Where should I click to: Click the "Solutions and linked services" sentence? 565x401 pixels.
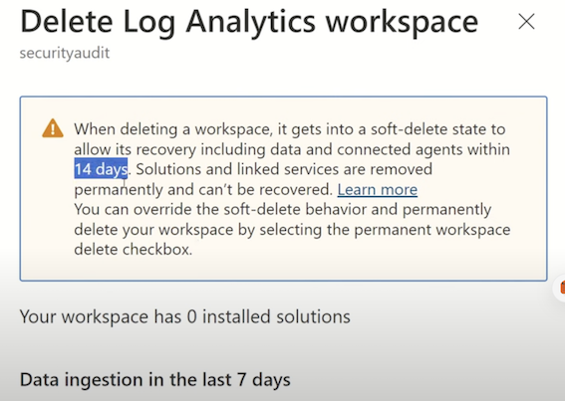(237, 169)
